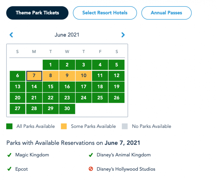Advance to next month with right chevron
This screenshot has width=217, height=180.
(x=123, y=35)
